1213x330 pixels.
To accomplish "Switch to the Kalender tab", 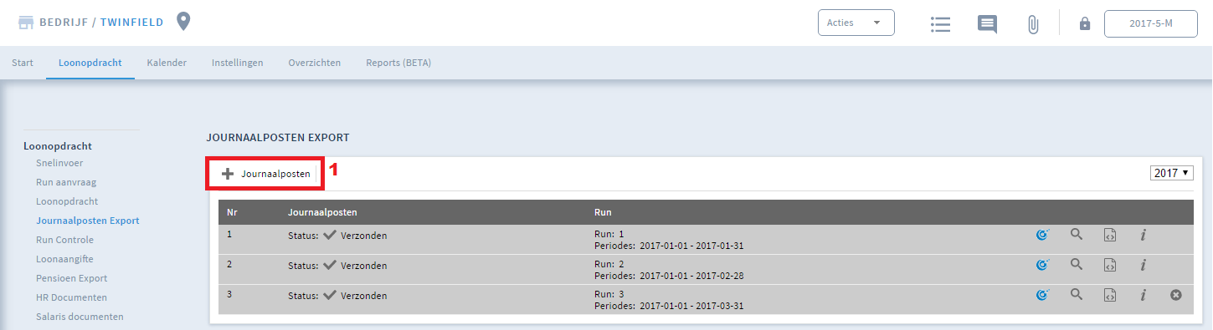I will (x=167, y=63).
